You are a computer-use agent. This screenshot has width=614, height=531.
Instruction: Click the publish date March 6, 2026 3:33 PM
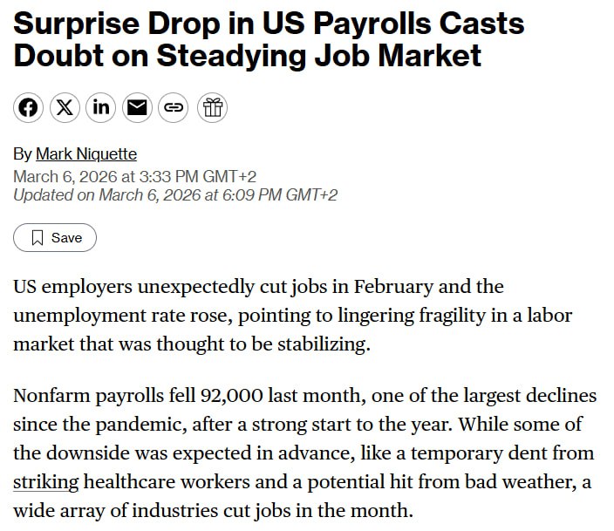(x=134, y=177)
